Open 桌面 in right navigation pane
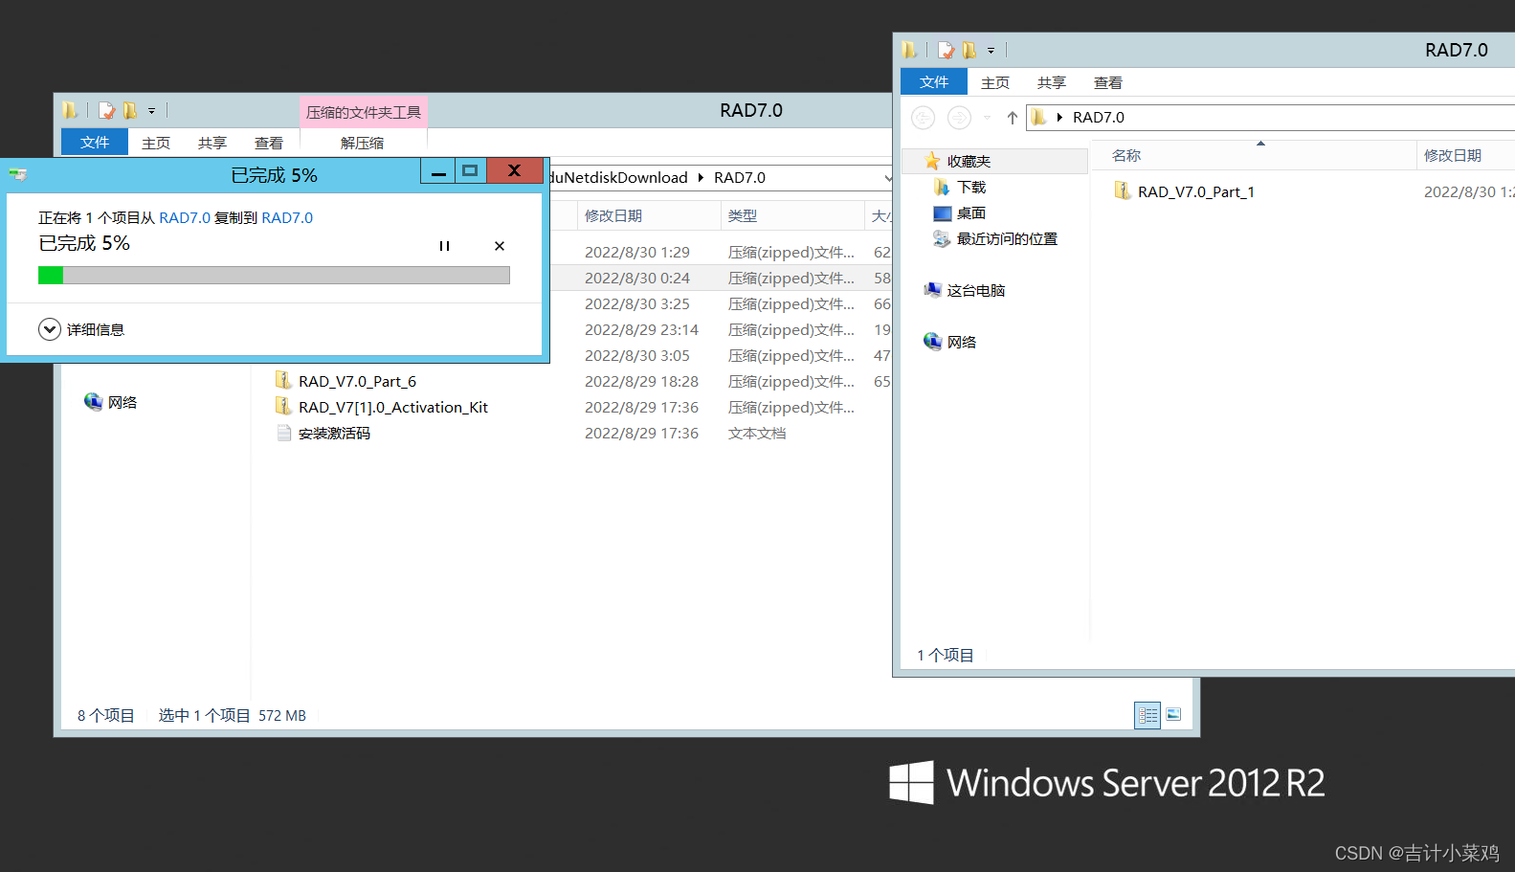The width and height of the screenshot is (1515, 872). point(971,213)
